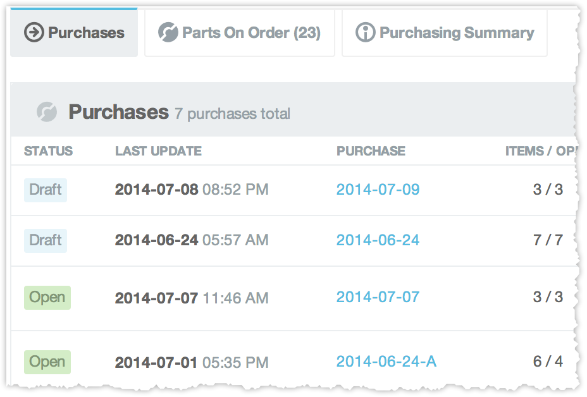Viewport: 587px width, 397px height.
Task: Click last update 2014-07-08 08:52 PM
Action: (x=192, y=190)
